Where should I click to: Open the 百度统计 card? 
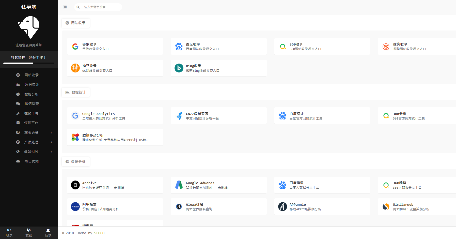(x=322, y=116)
